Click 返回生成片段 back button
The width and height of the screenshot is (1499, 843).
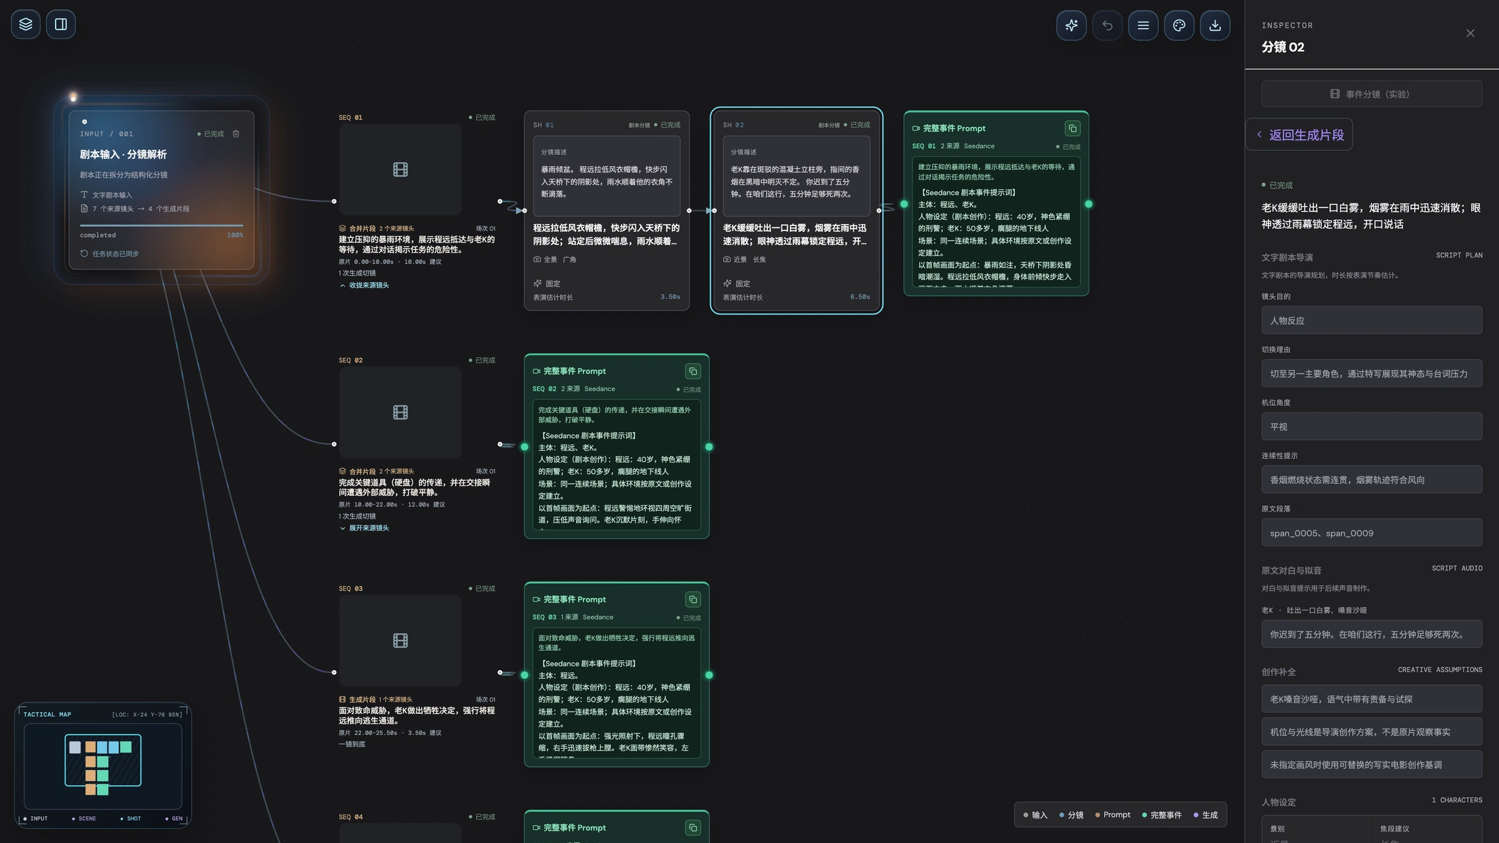1299,135
